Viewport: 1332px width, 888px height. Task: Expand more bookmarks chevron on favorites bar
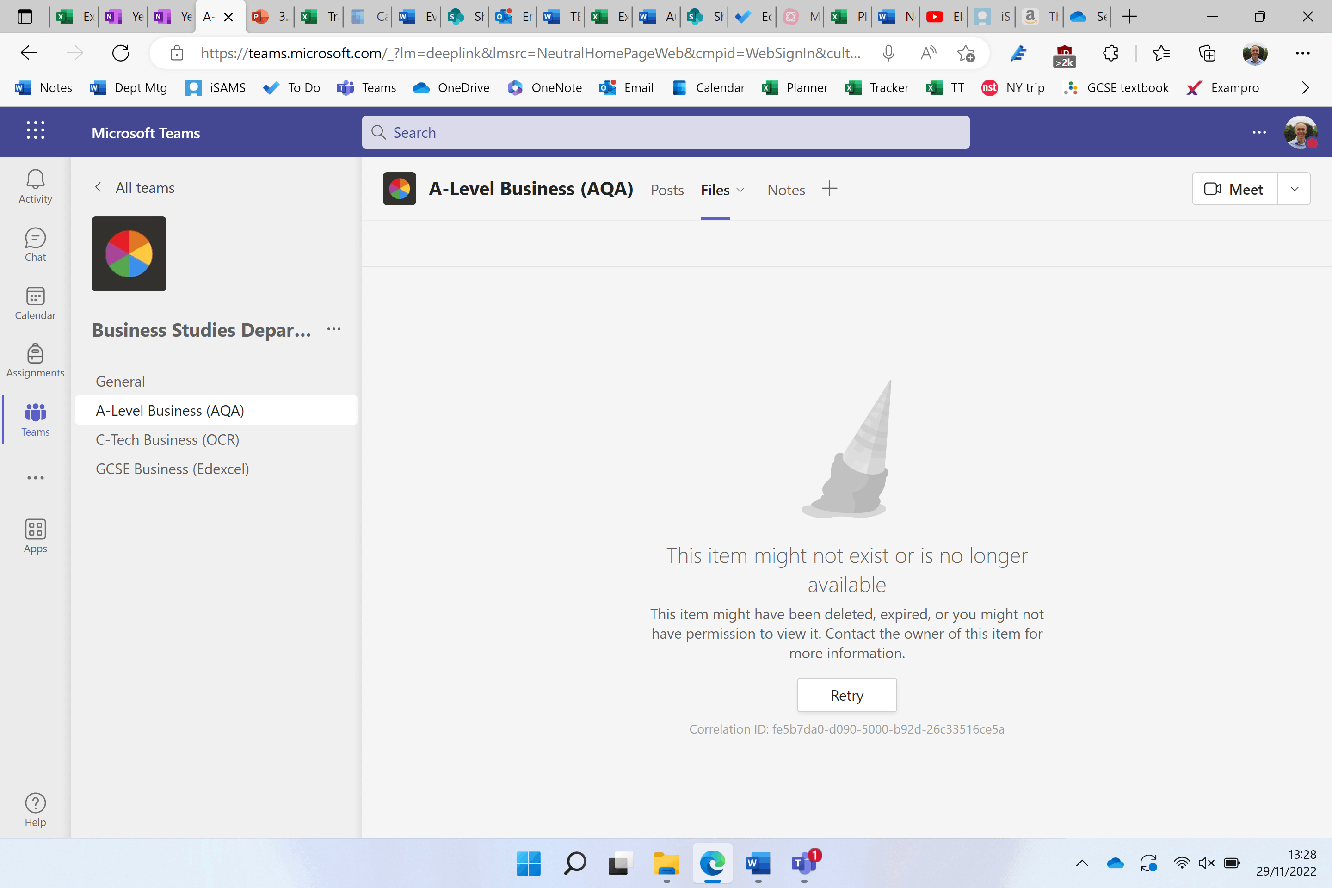coord(1305,88)
